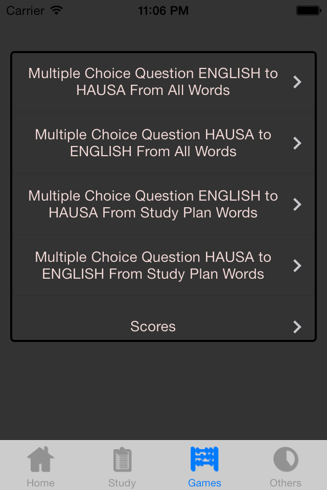Select HAUSA to ENGLISH From Study Plan Words
Viewport: 327px width, 490px height.
pyautogui.click(x=153, y=265)
